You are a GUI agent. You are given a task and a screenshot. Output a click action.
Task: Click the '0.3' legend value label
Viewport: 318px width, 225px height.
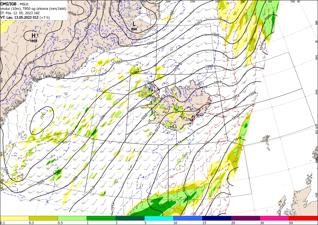[x=31, y=223]
